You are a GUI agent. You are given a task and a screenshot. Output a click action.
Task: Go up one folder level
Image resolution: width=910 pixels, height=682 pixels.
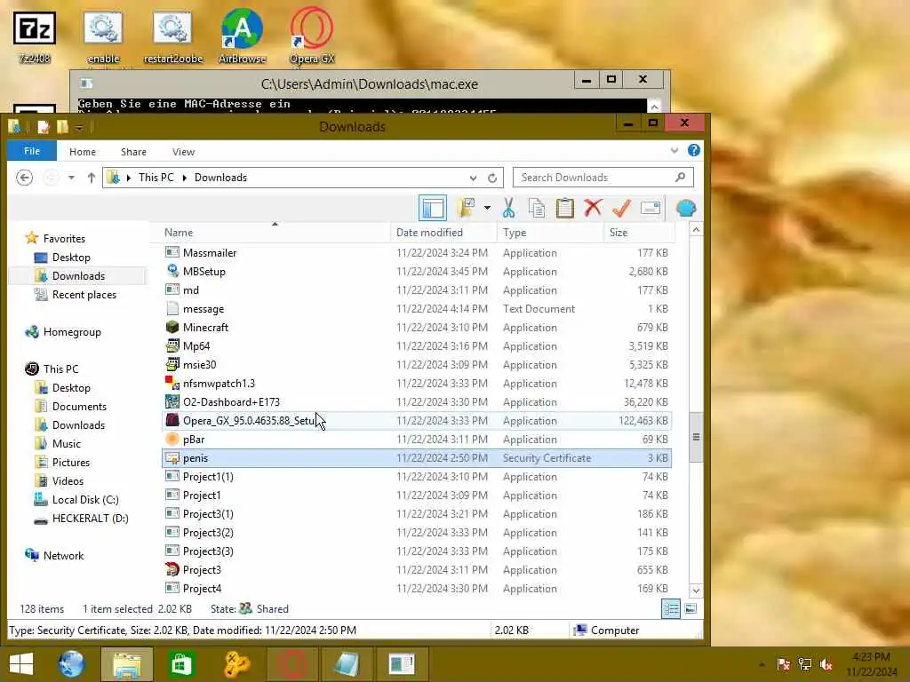[x=92, y=178]
